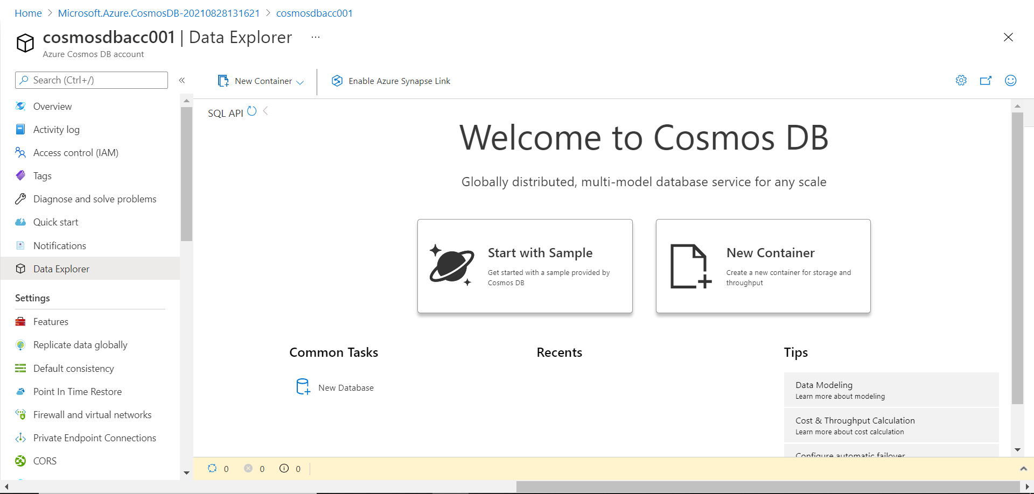This screenshot has height=494, width=1034.
Task: Open the Data Modeling tip
Action: point(891,390)
